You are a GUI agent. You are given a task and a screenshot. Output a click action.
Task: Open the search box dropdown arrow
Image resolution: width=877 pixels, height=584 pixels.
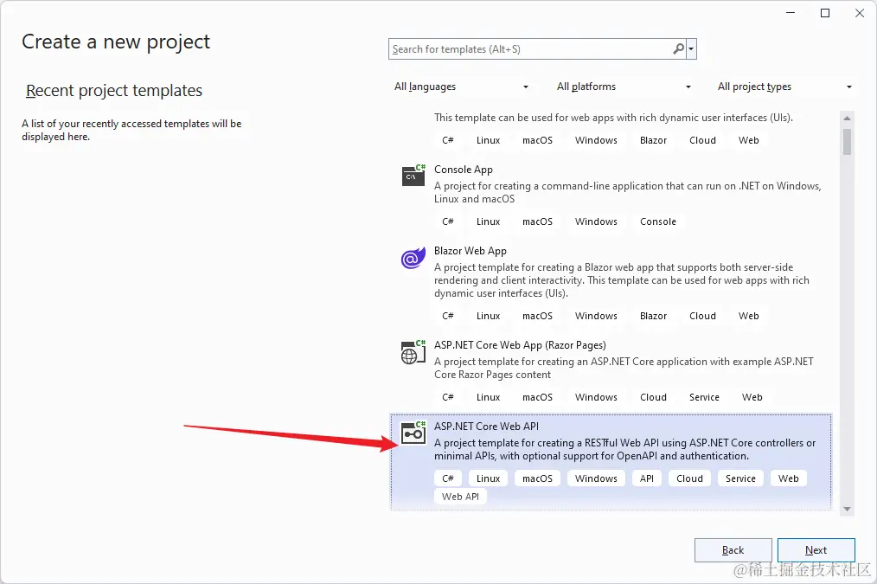click(x=691, y=49)
